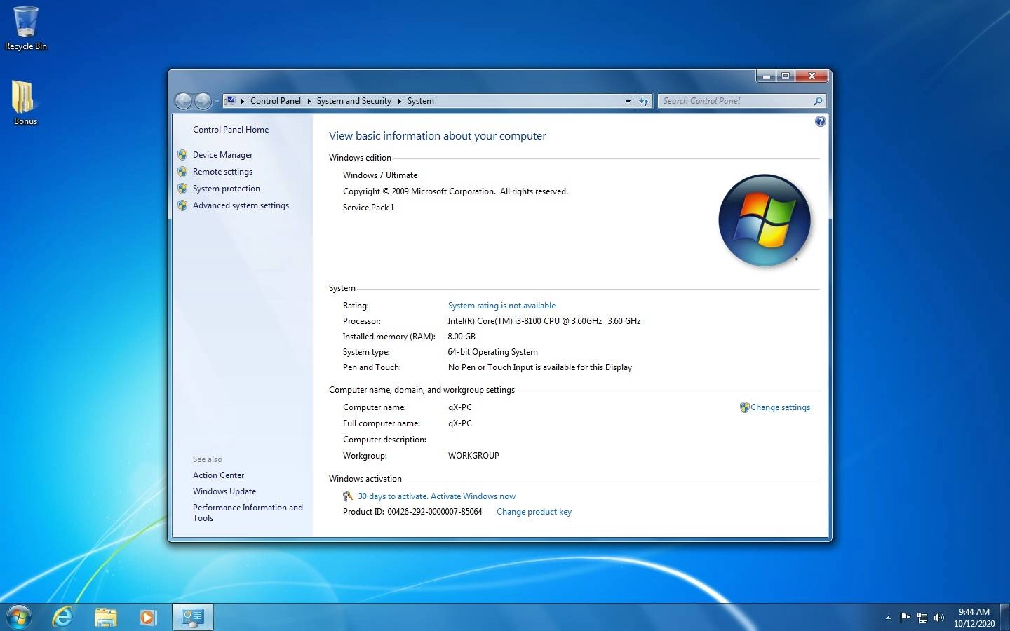1010x631 pixels.
Task: Open the Recycle Bin desktop icon
Action: pos(26,28)
